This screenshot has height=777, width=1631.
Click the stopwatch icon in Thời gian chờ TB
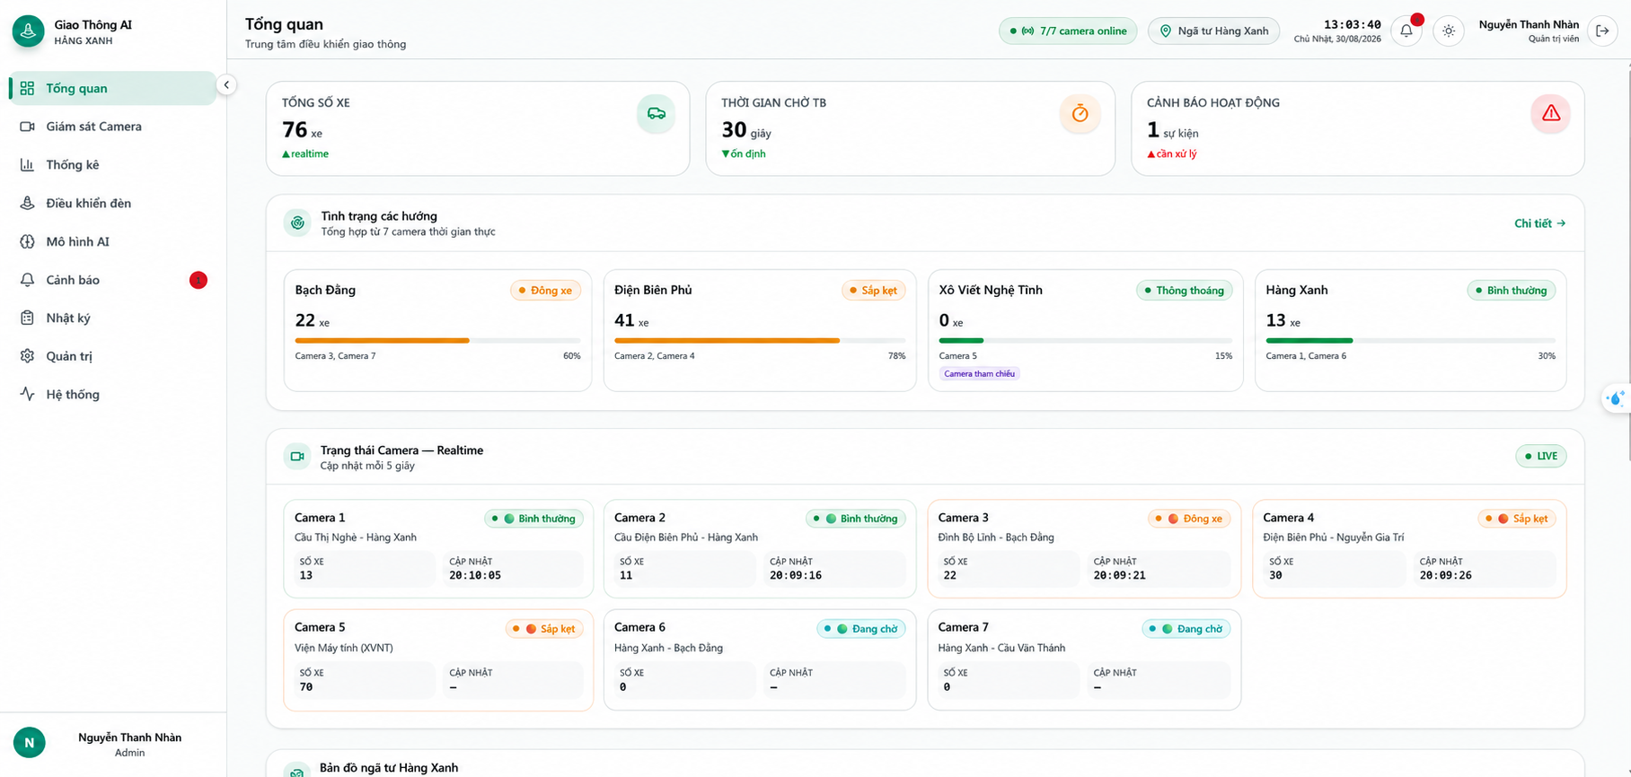(1080, 114)
